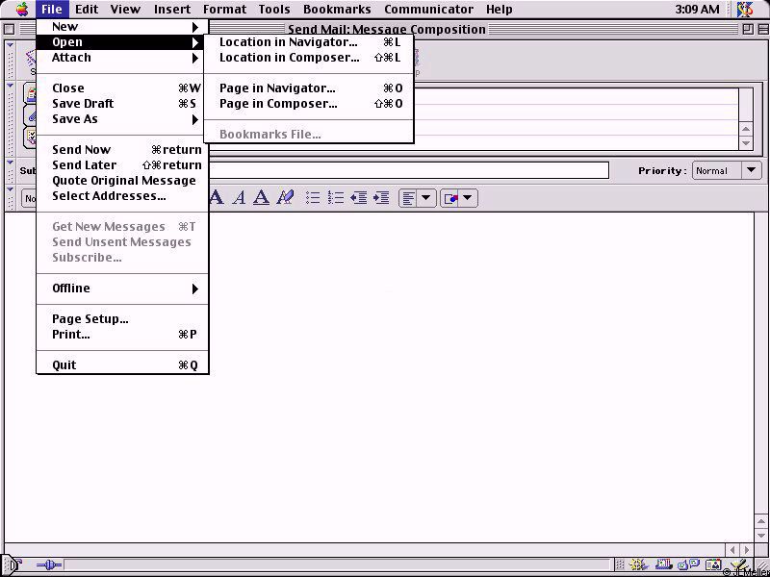770x577 pixels.
Task: Open the paragraph style dropdown left of the File menu
Action: tap(30, 198)
